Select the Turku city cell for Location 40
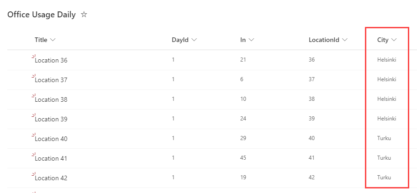 click(384, 138)
